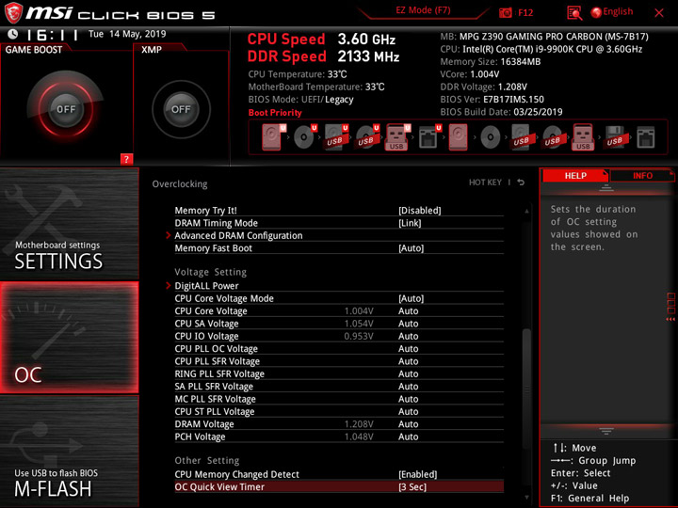This screenshot has width=678, height=508.
Task: Select the SA PLL SFR Voltage Auto field
Action: click(408, 387)
